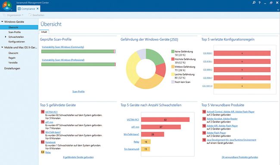Click the CCE link beside the yellow bar

(207, 86)
